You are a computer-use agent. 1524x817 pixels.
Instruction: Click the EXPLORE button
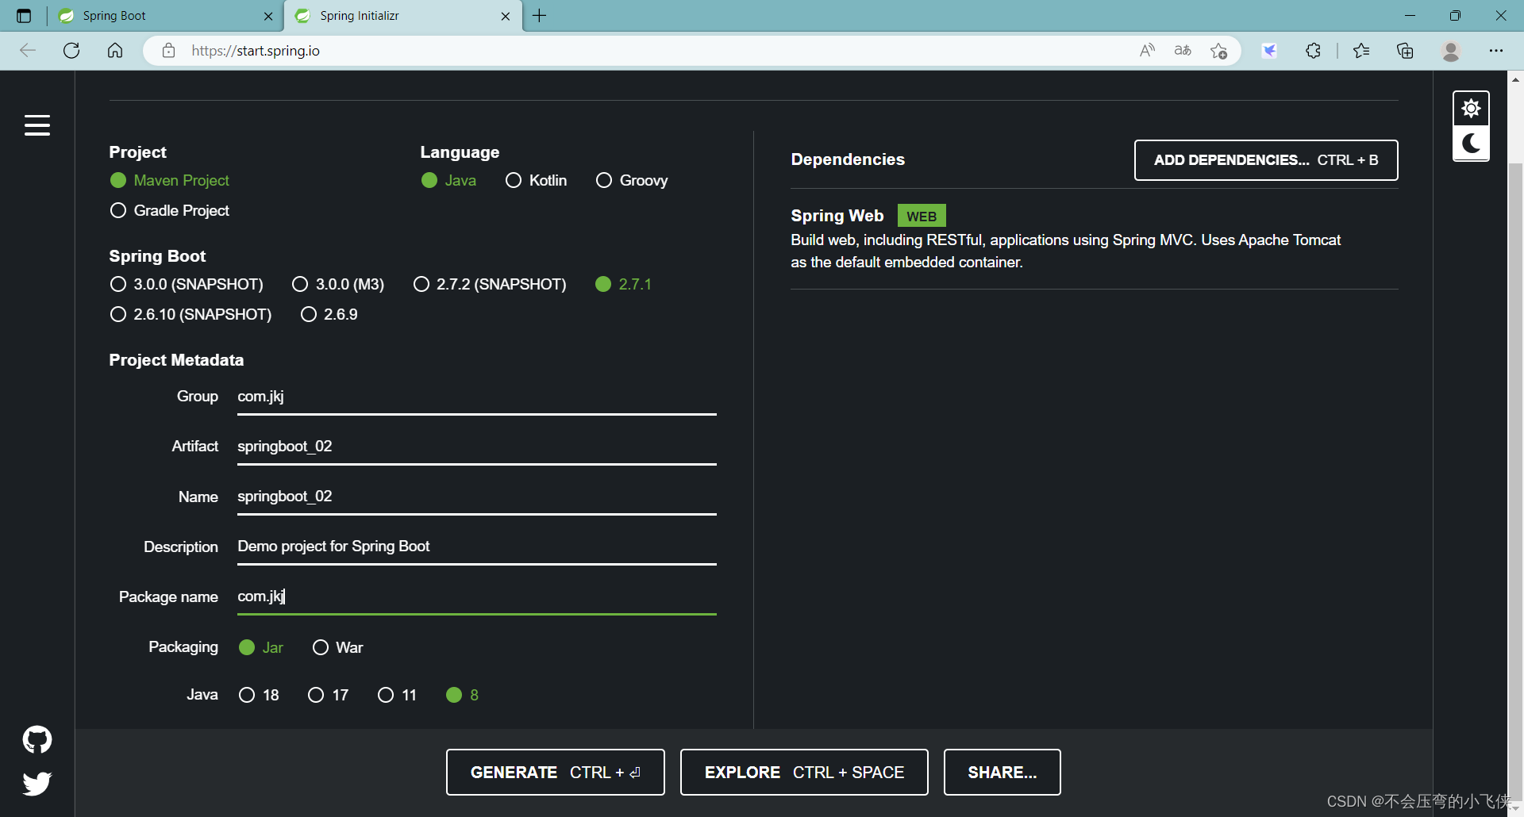[804, 773]
